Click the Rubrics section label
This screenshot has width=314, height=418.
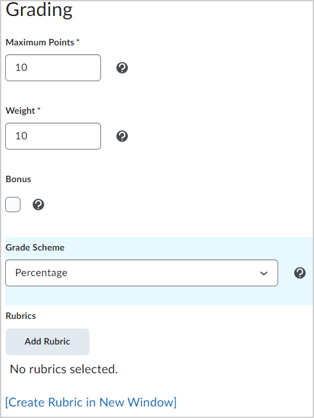pos(21,316)
